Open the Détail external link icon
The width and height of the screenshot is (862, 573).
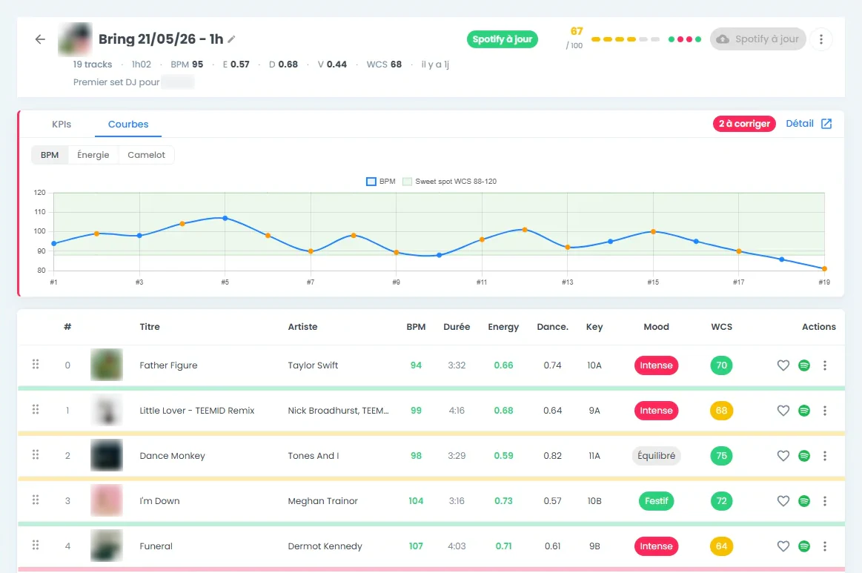(x=826, y=124)
